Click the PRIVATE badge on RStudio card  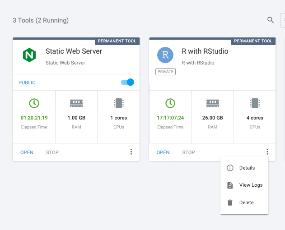click(165, 72)
